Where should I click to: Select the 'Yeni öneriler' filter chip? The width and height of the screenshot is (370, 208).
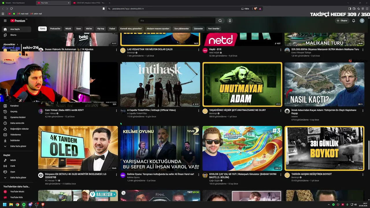(x=214, y=29)
